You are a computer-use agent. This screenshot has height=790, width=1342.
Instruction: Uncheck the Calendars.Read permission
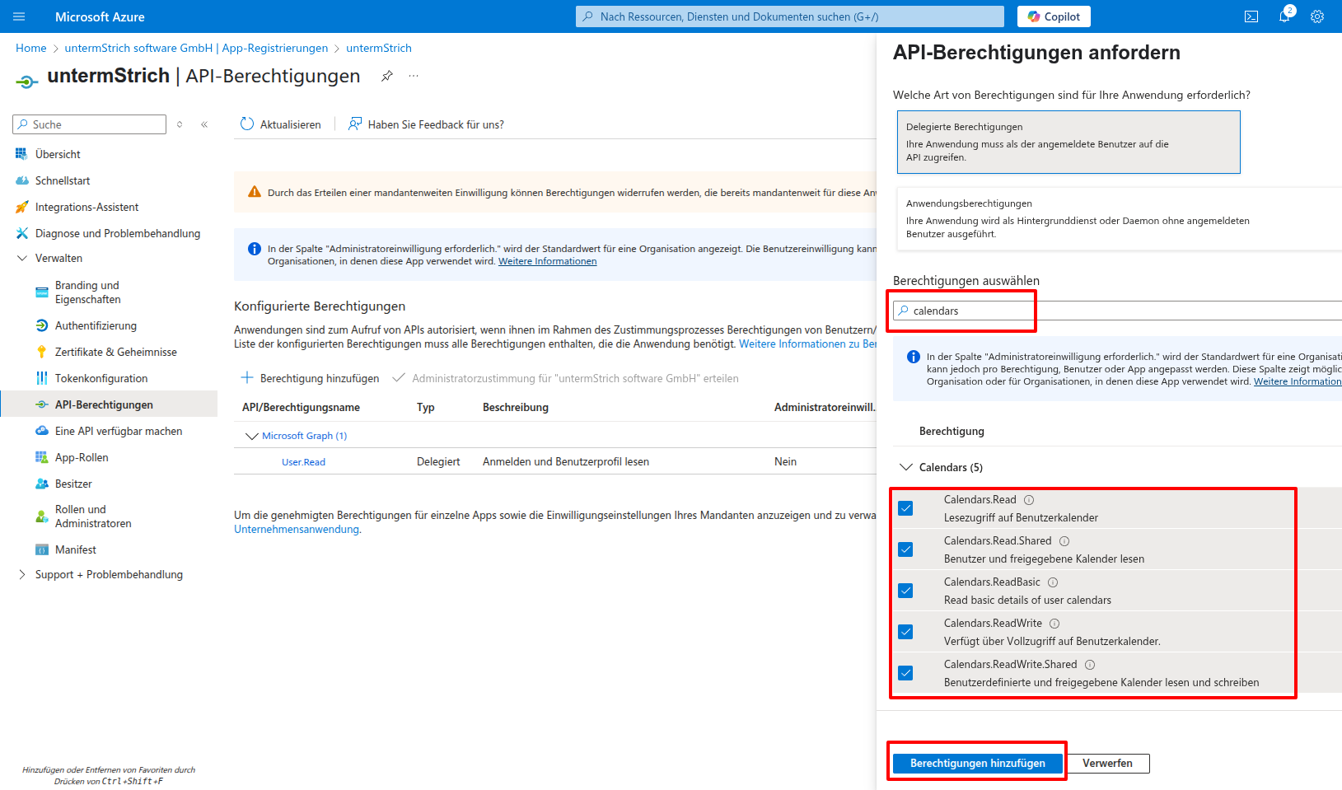click(905, 508)
